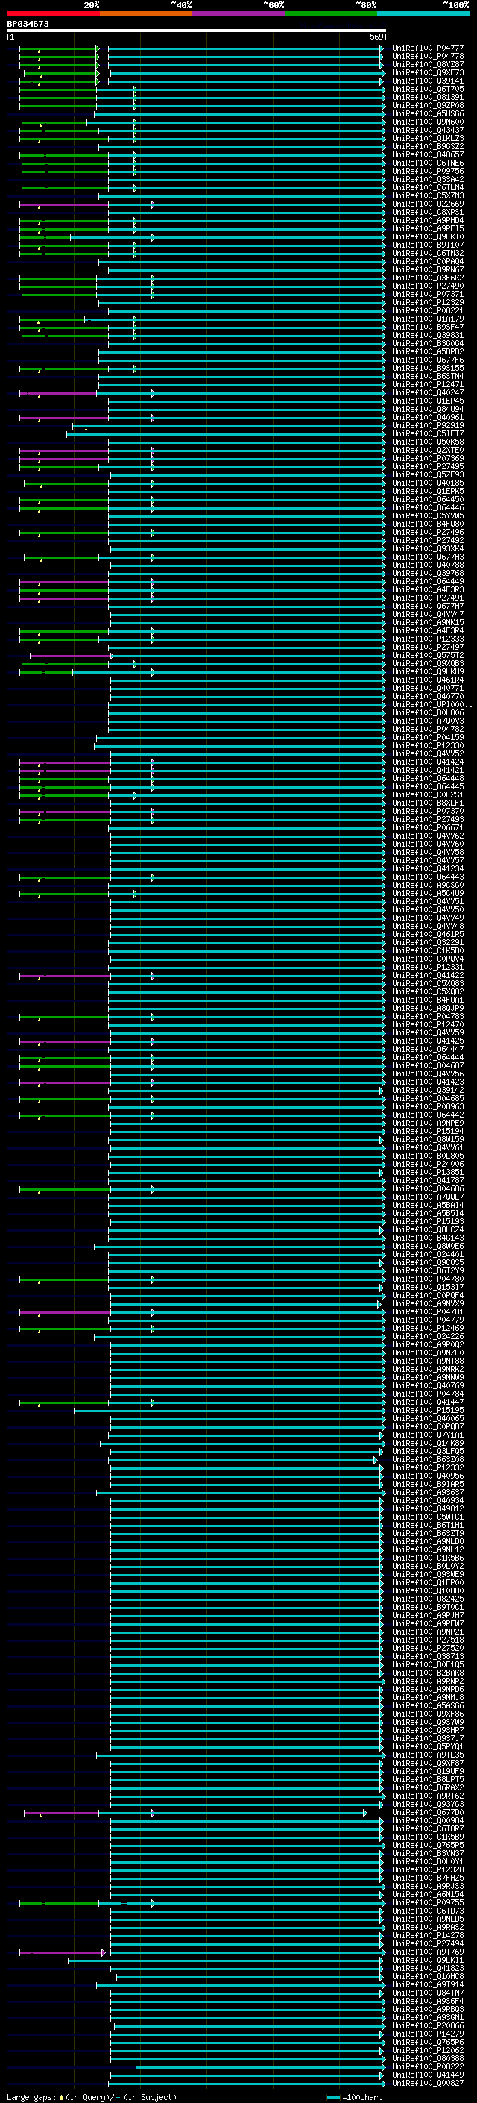
Task: Select label UniRef100_B6STN4
Action: coord(428,376)
